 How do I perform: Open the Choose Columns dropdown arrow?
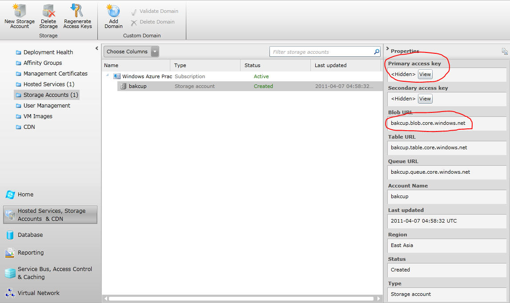(x=155, y=52)
